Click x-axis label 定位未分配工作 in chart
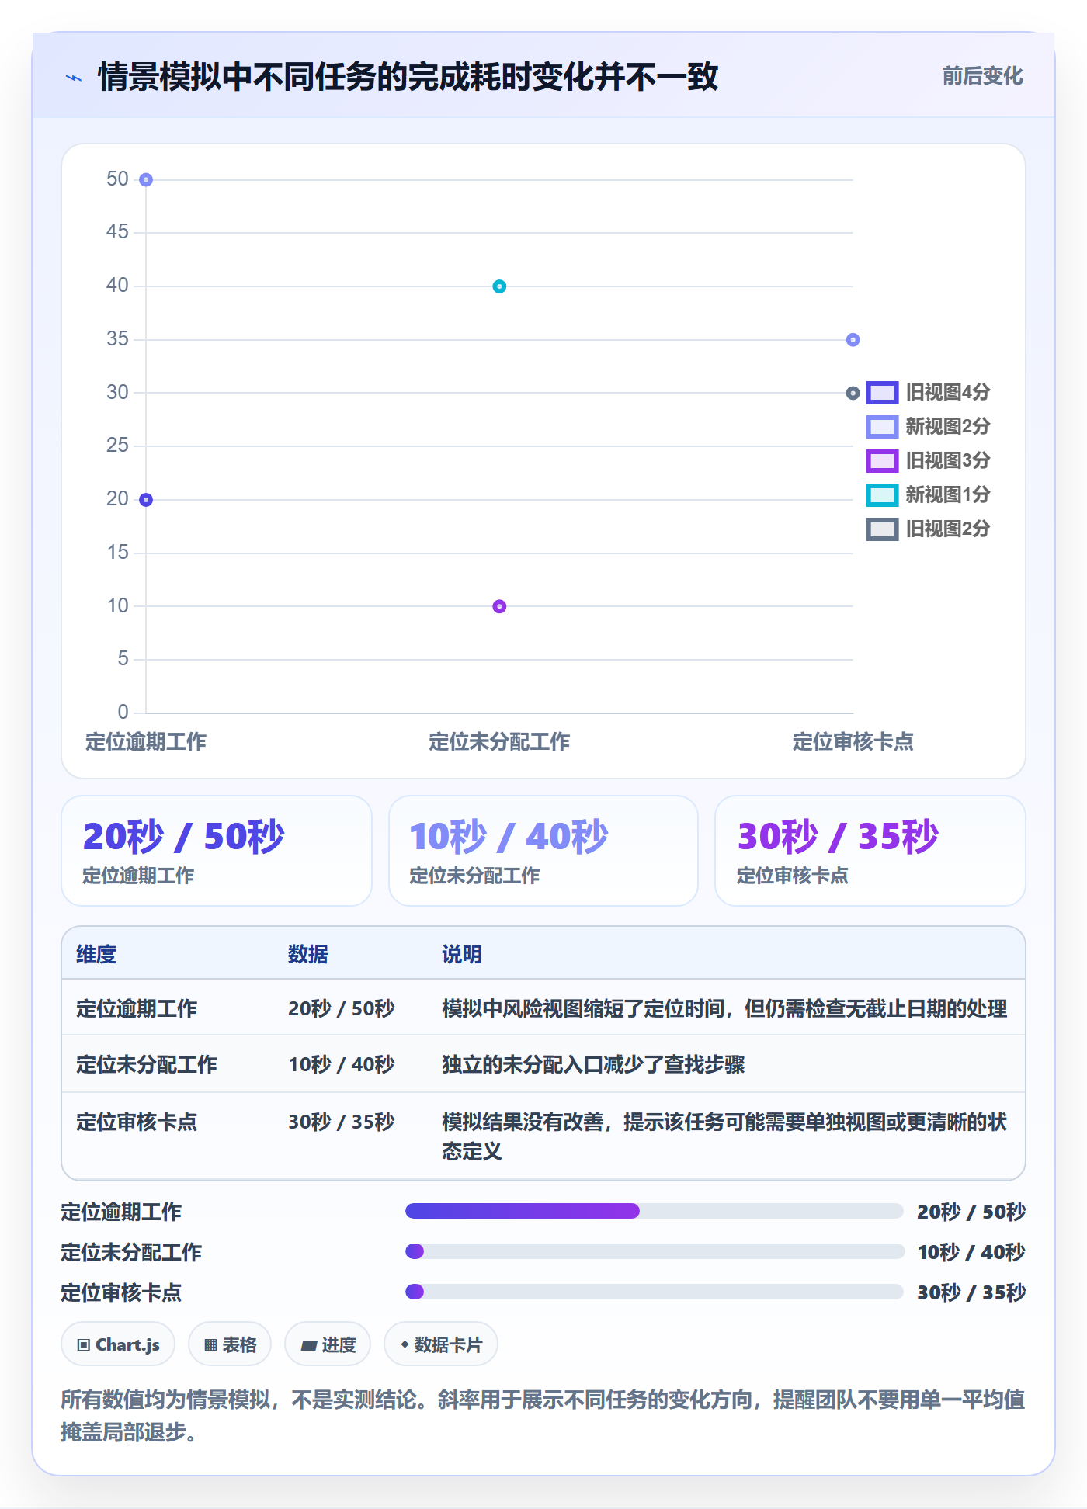The width and height of the screenshot is (1087, 1509). 499,742
